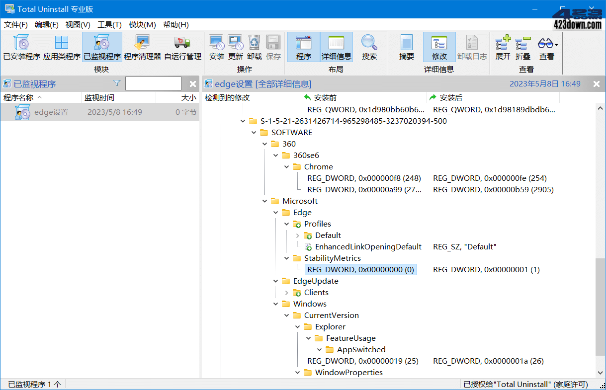606x390 pixels.
Task: Toggle the 程序 layout panel
Action: pos(303,48)
